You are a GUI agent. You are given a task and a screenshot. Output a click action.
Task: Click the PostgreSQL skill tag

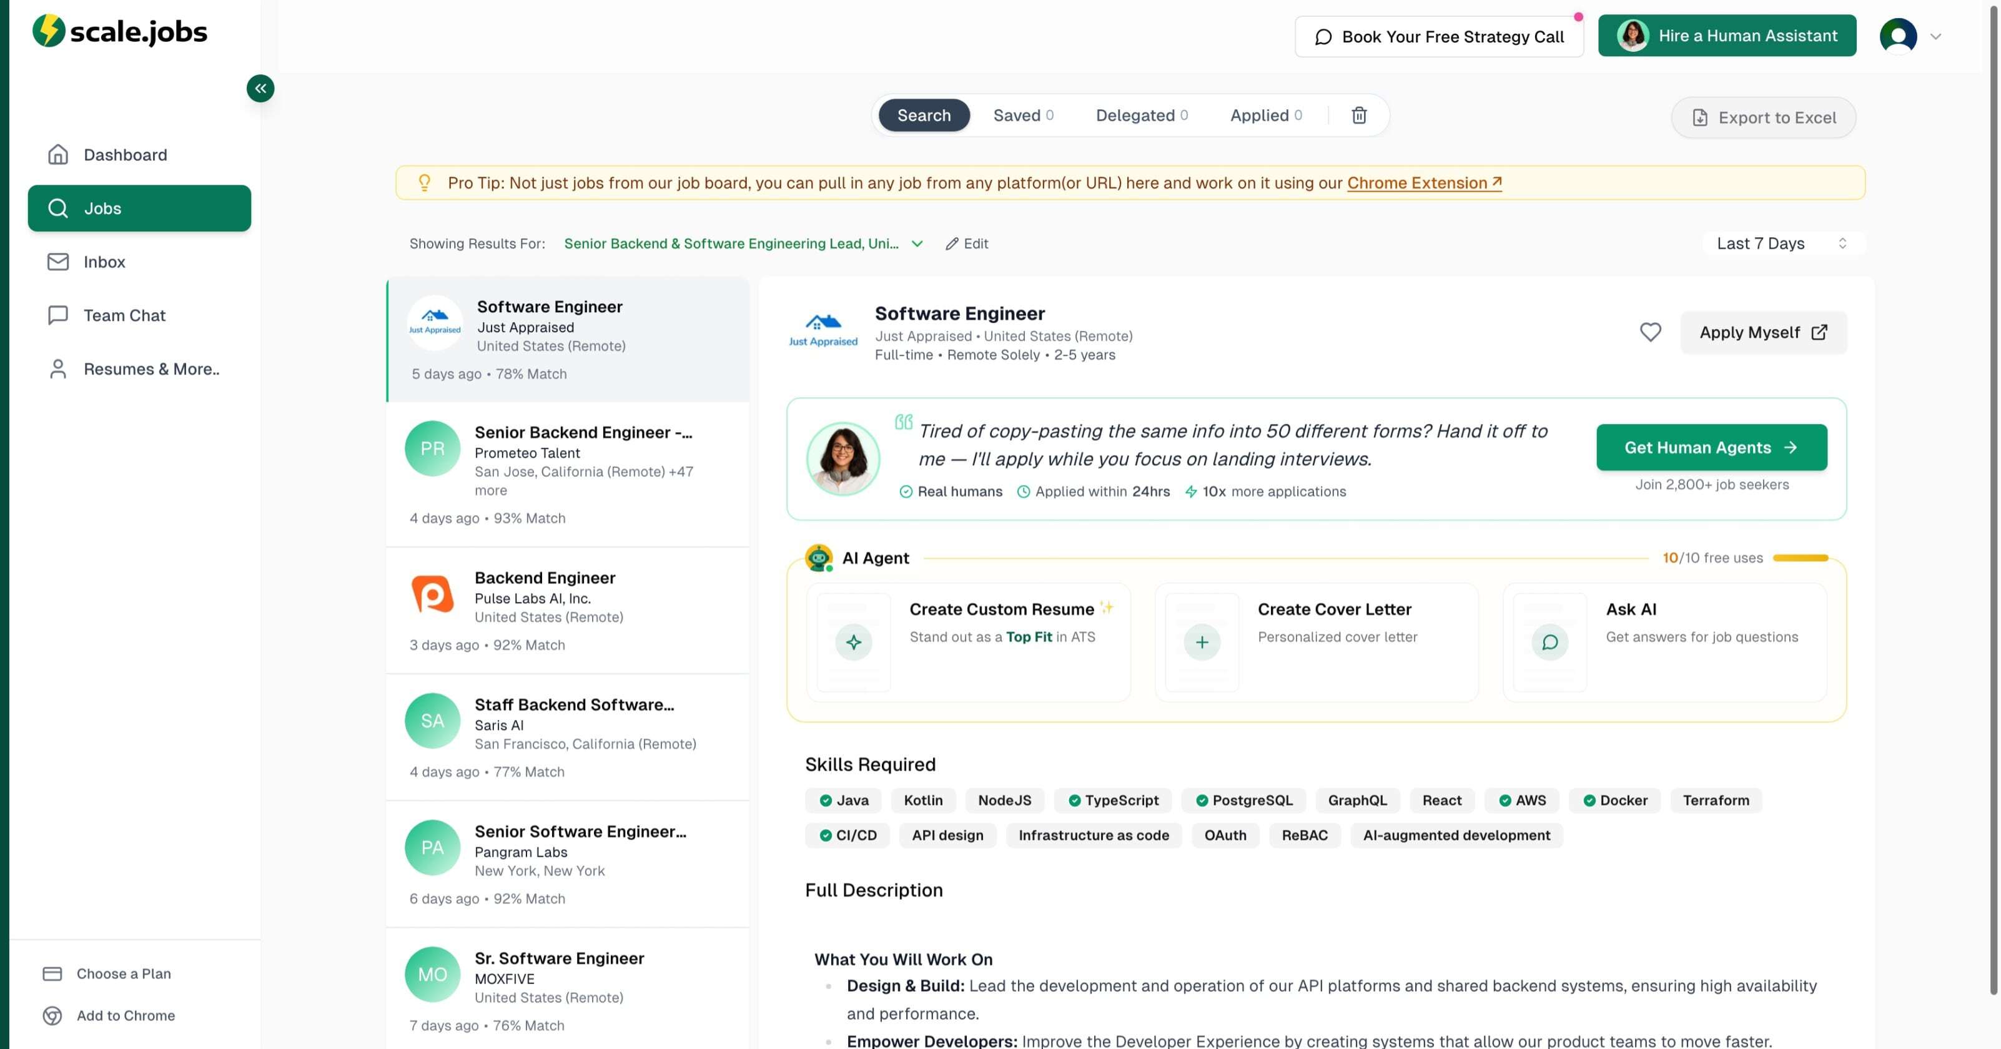1243,800
